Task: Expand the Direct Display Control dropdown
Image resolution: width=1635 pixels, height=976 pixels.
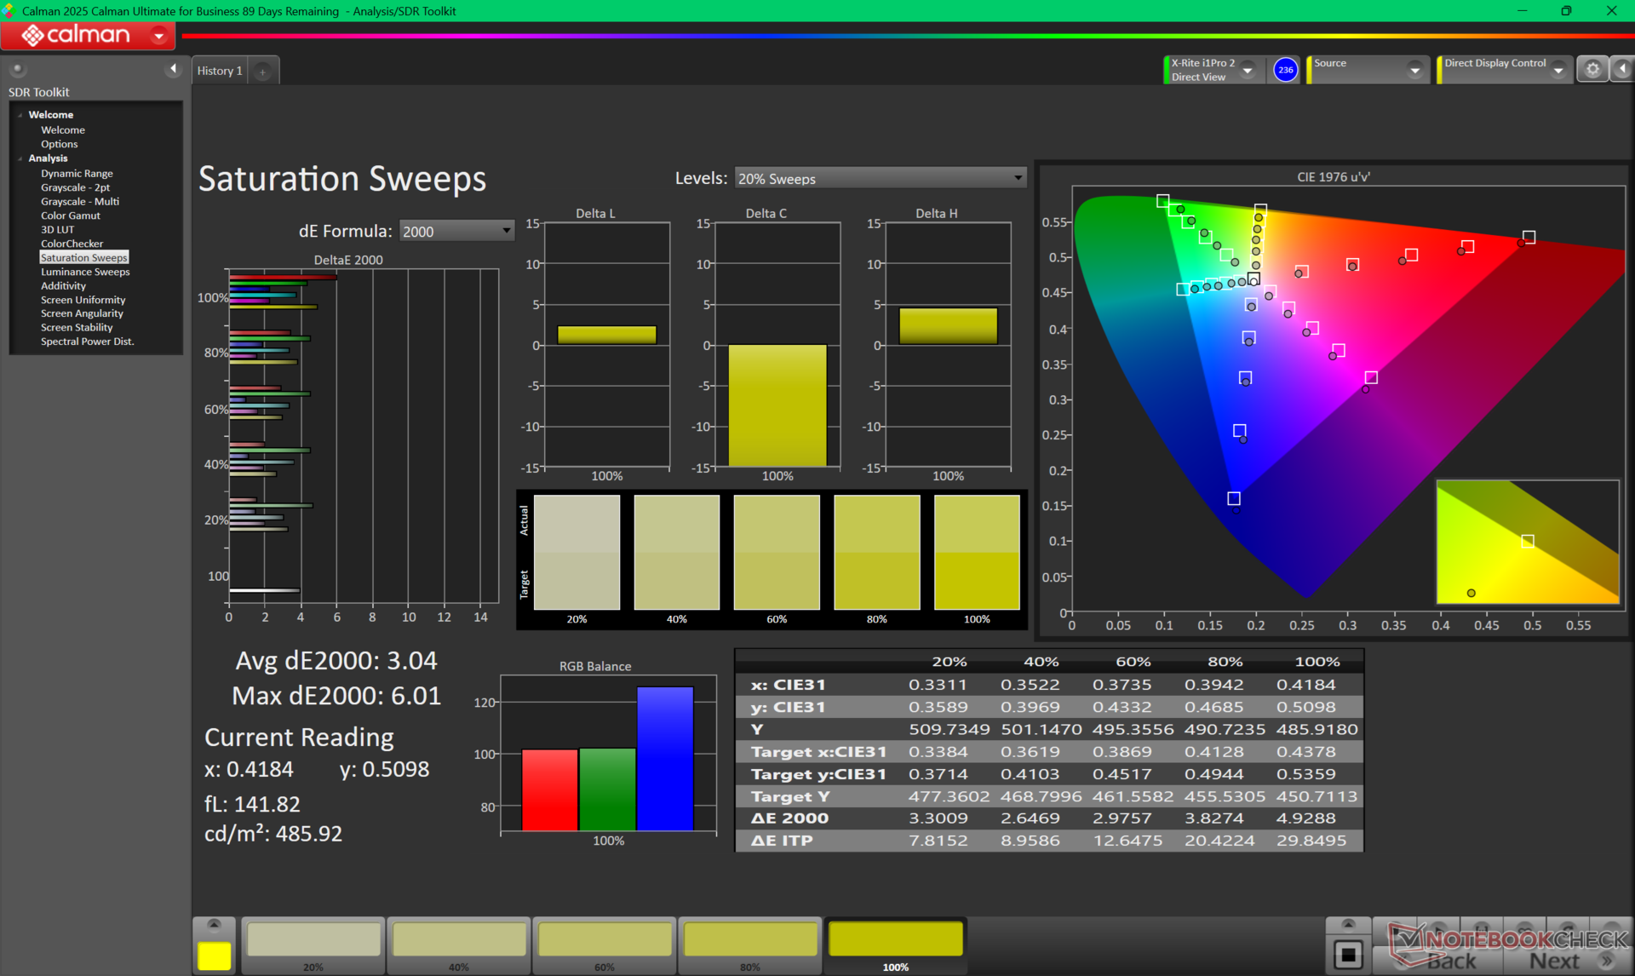Action: click(x=1558, y=71)
